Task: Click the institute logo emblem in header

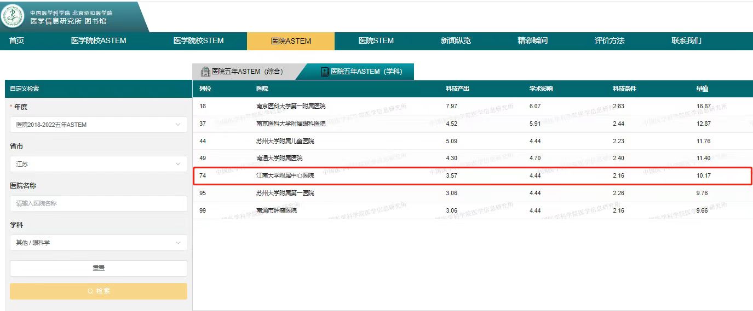Action: point(13,16)
